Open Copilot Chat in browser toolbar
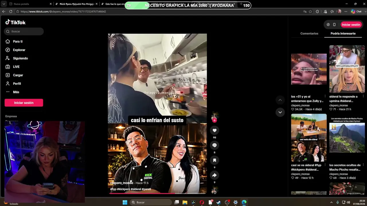The width and height of the screenshot is (367, 206). [x=356, y=11]
